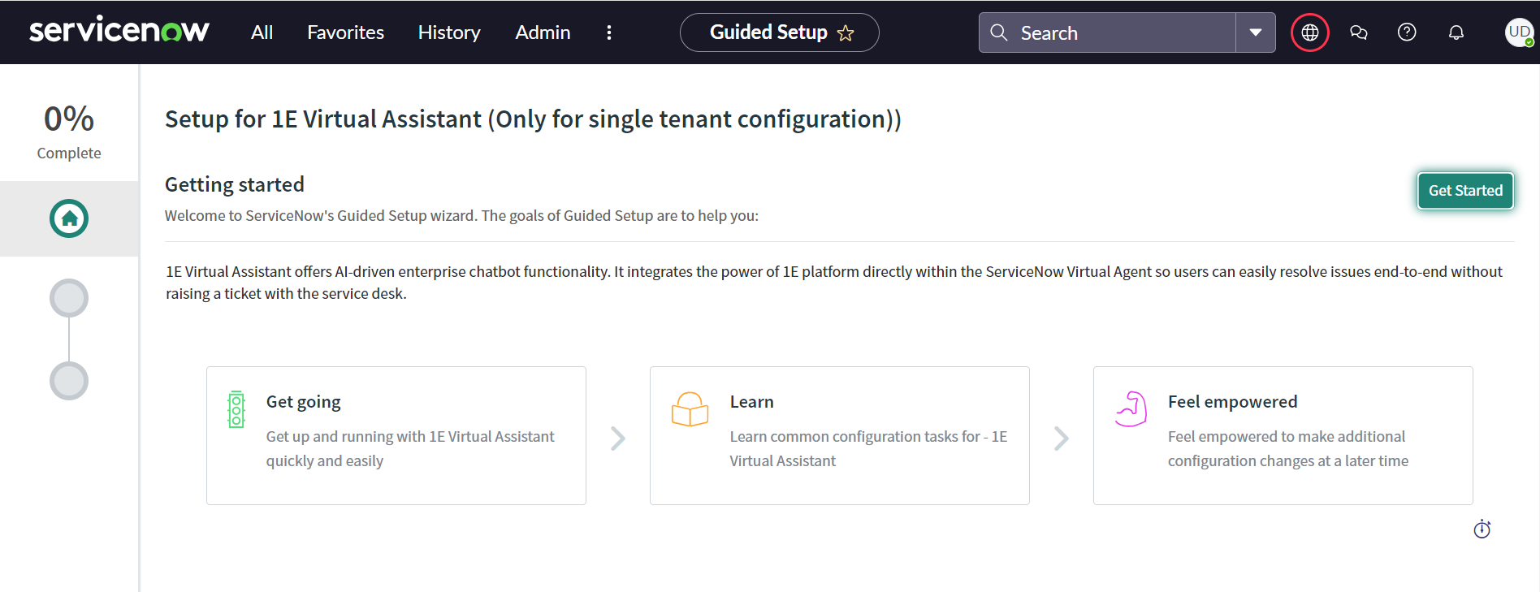The width and height of the screenshot is (1540, 592).
Task: Open the chat conversations icon
Action: tap(1358, 32)
